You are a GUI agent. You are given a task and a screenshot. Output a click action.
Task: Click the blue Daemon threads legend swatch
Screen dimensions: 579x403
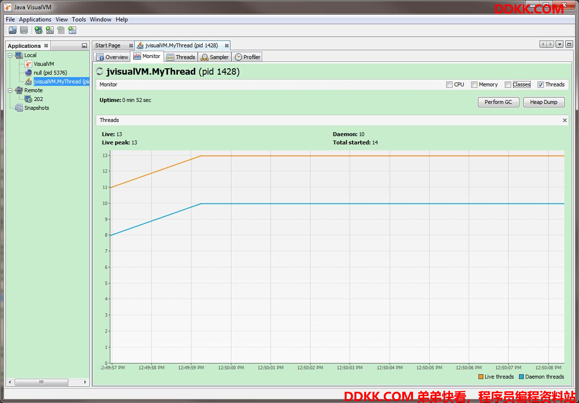pos(521,377)
